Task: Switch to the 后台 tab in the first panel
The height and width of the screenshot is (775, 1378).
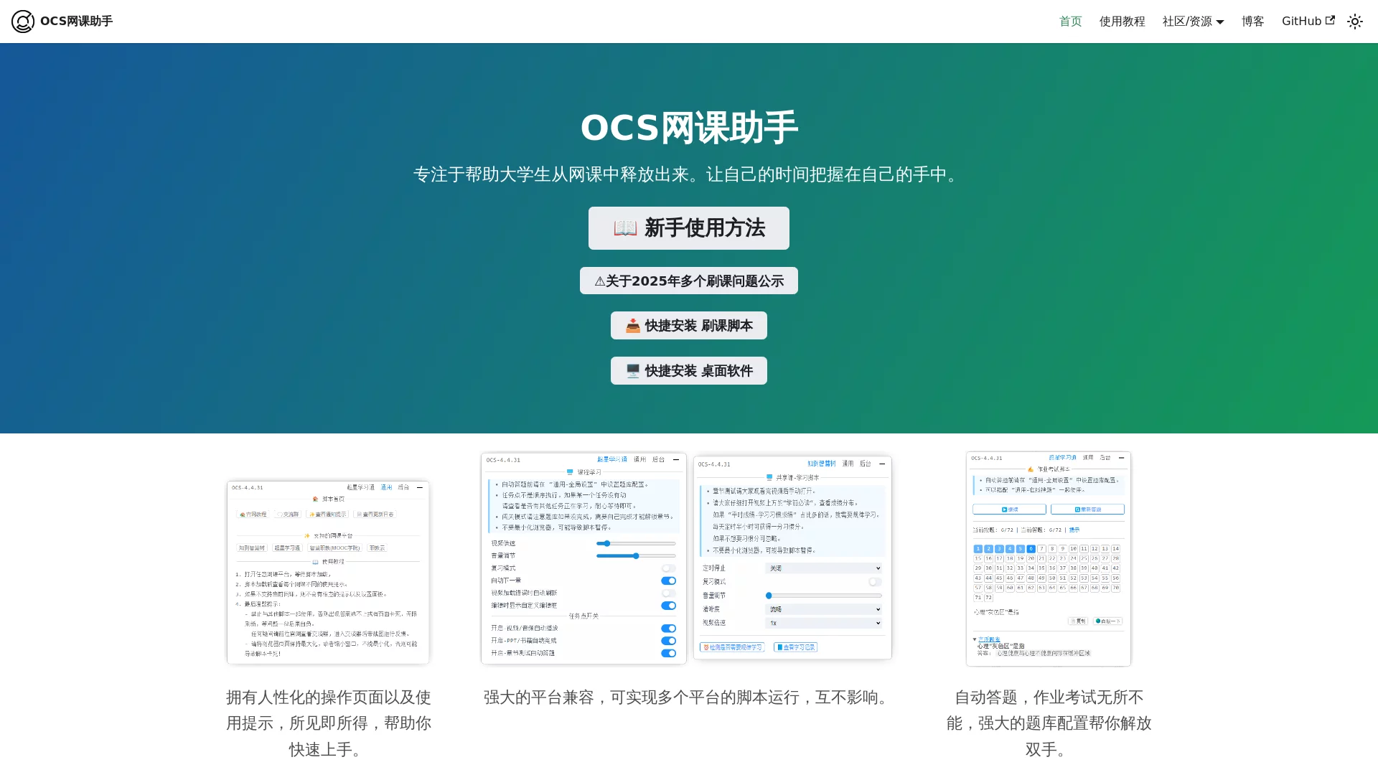Action: tap(404, 488)
